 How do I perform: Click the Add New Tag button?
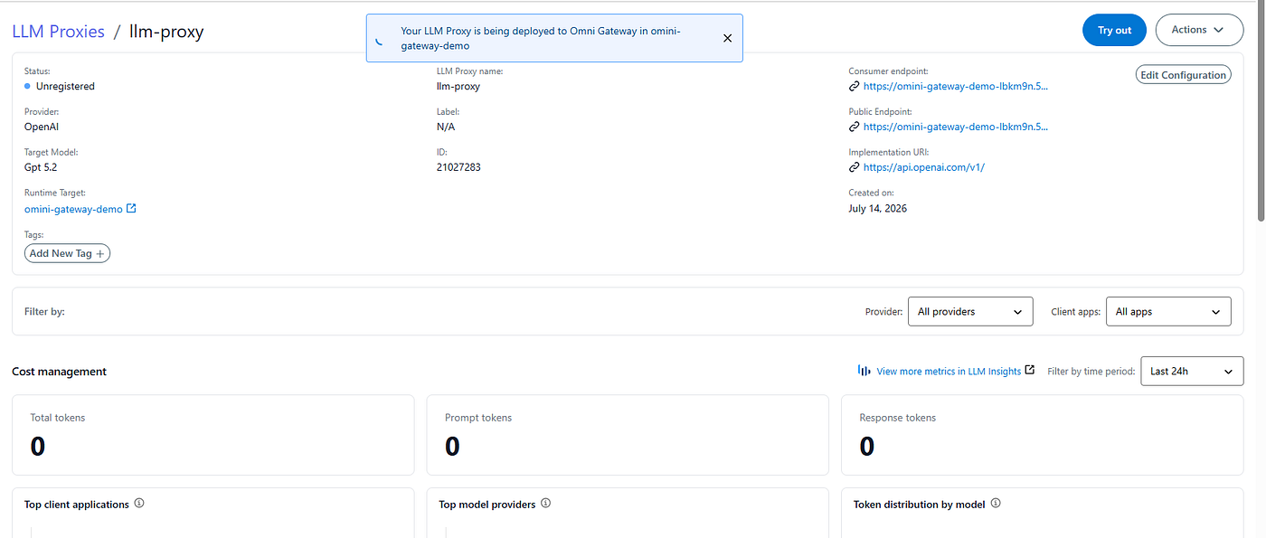[x=68, y=254]
